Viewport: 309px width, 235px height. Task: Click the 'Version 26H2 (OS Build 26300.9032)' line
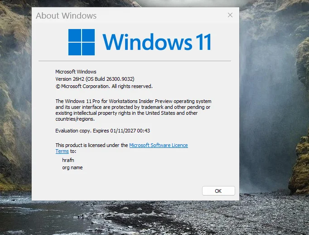95,79
